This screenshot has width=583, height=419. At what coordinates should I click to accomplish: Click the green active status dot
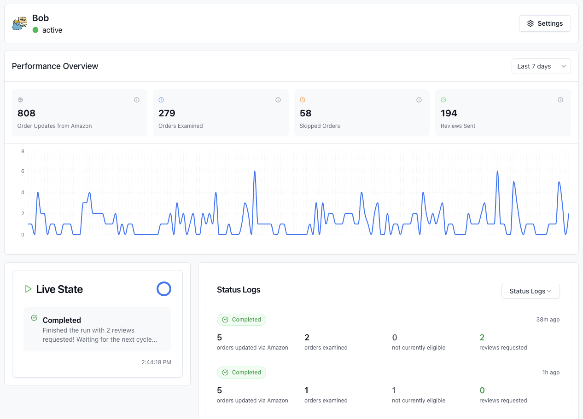click(x=35, y=30)
